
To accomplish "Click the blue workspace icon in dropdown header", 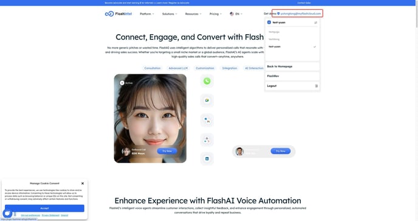I will point(269,23).
